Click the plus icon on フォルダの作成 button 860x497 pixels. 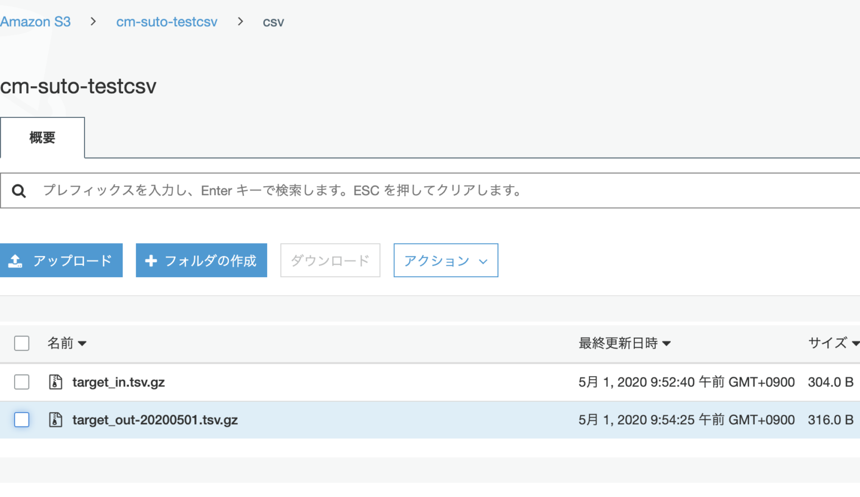point(151,260)
